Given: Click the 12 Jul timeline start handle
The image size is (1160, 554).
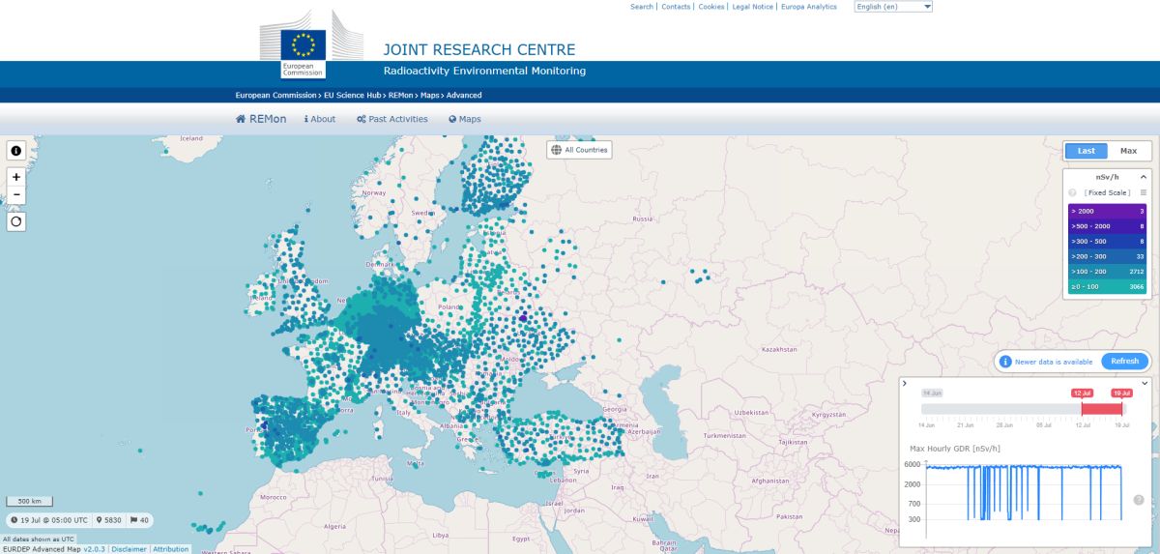Looking at the screenshot, I should coord(1082,394).
